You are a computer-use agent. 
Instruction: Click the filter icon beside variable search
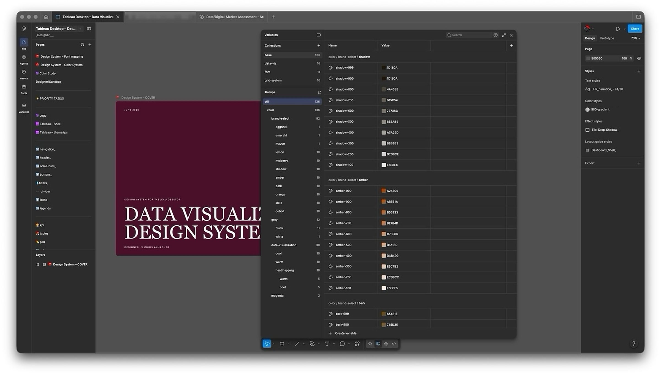495,35
